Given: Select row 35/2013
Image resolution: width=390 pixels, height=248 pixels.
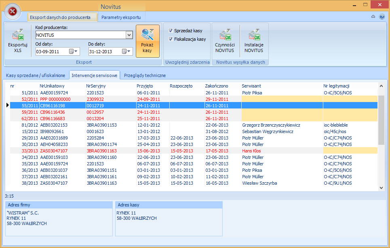Looking at the screenshot, I should tap(194, 164).
